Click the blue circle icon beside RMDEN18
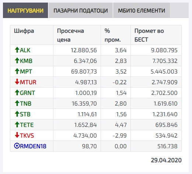 click(x=17, y=146)
